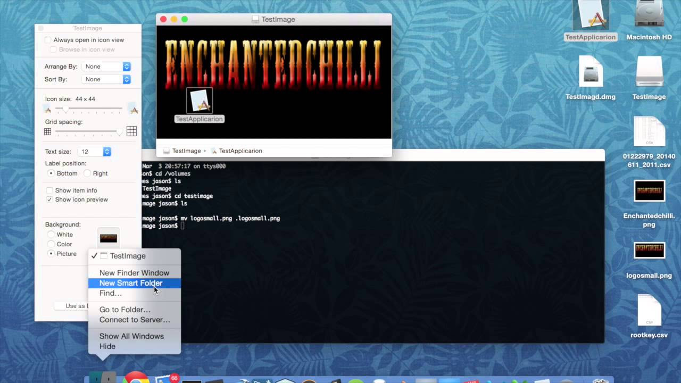Image resolution: width=681 pixels, height=383 pixels.
Task: Choose New Smart Folder menu item
Action: [x=135, y=283]
